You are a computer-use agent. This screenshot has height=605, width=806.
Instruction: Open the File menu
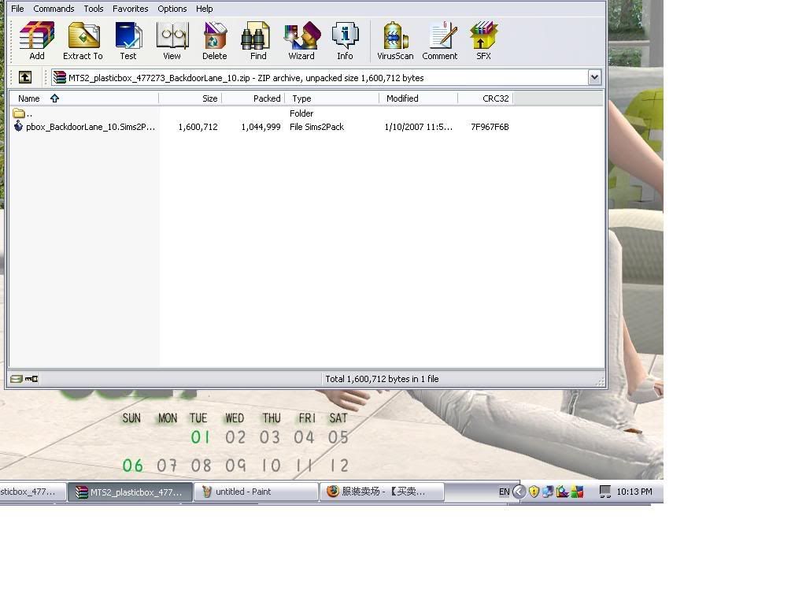coord(17,9)
